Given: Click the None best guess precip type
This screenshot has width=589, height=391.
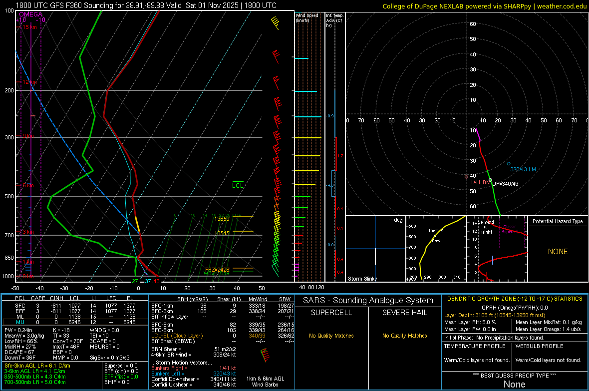Looking at the screenshot, I should [x=514, y=384].
